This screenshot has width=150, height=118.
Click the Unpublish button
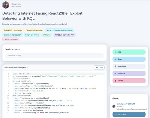[x=129, y=114]
